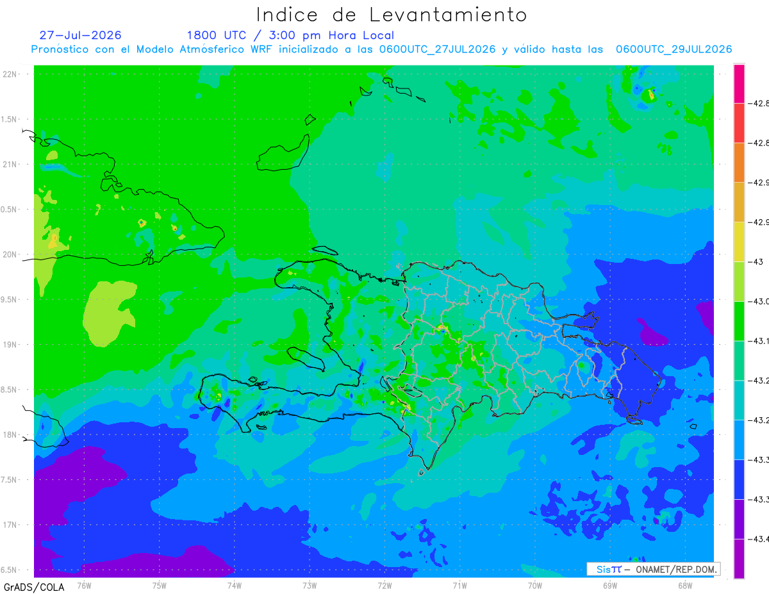This screenshot has height=594, width=769.
Task: Click the '72W' longitude label
Action: [x=384, y=584]
